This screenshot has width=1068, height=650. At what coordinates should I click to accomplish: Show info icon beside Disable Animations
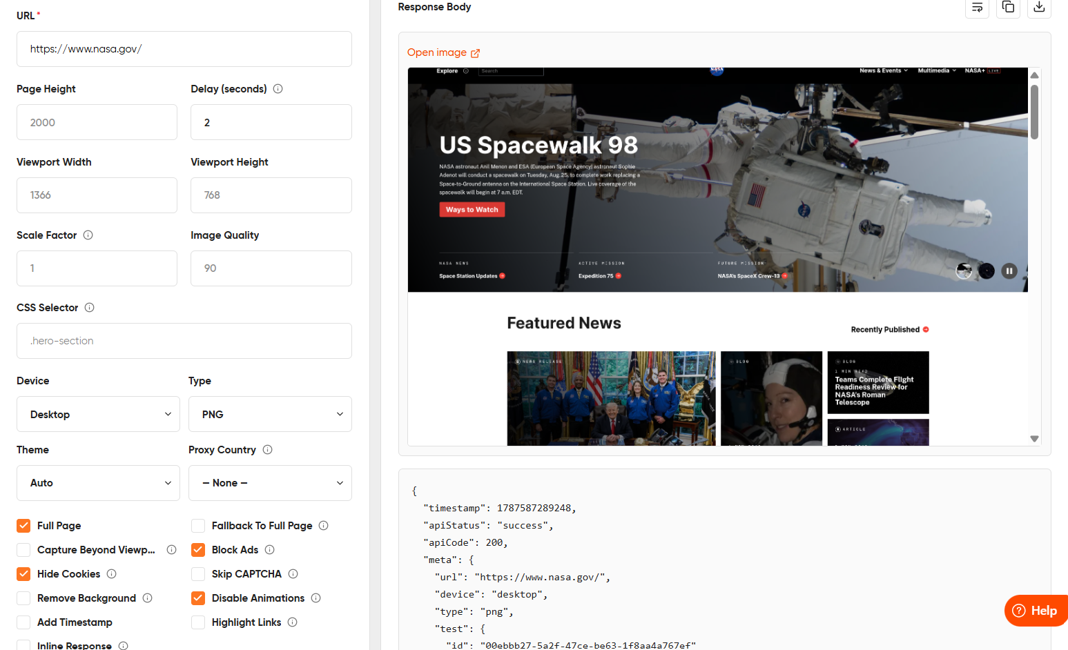315,598
